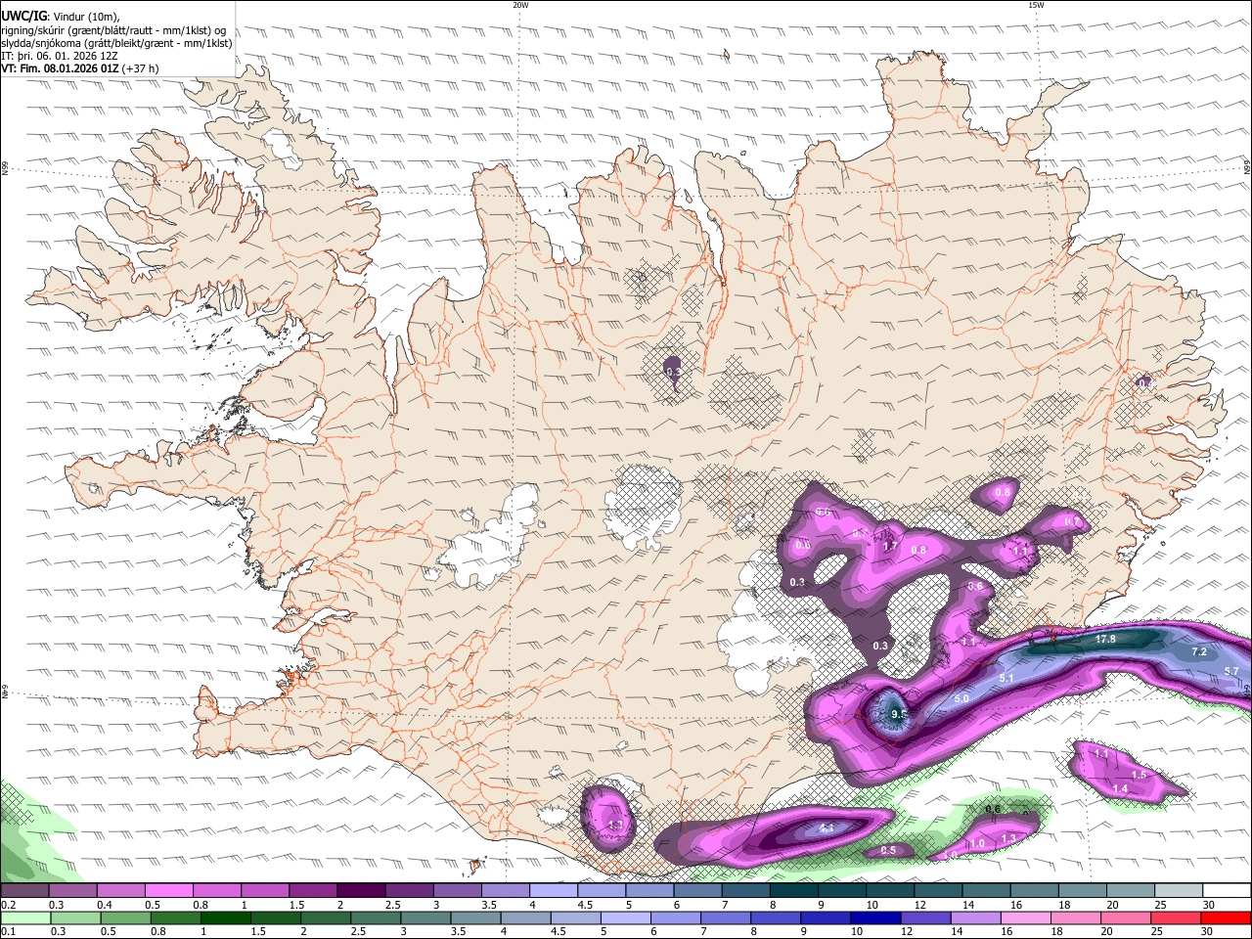1252x939 pixels.
Task: Select the 1.7 value in the purple area
Action: [890, 547]
